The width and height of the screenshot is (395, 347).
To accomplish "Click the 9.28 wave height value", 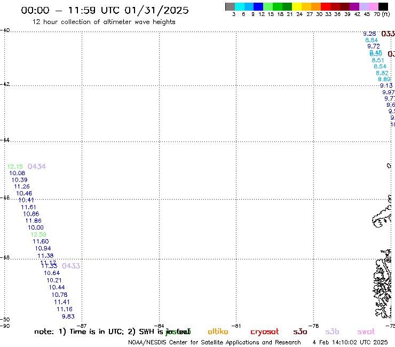I will point(369,34).
